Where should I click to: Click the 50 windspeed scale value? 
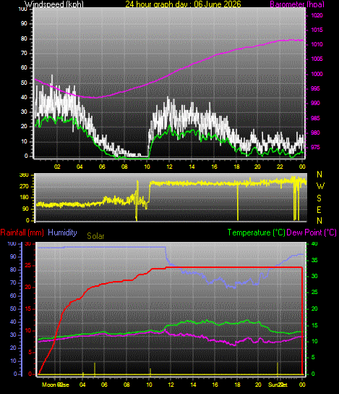[x=24, y=83]
